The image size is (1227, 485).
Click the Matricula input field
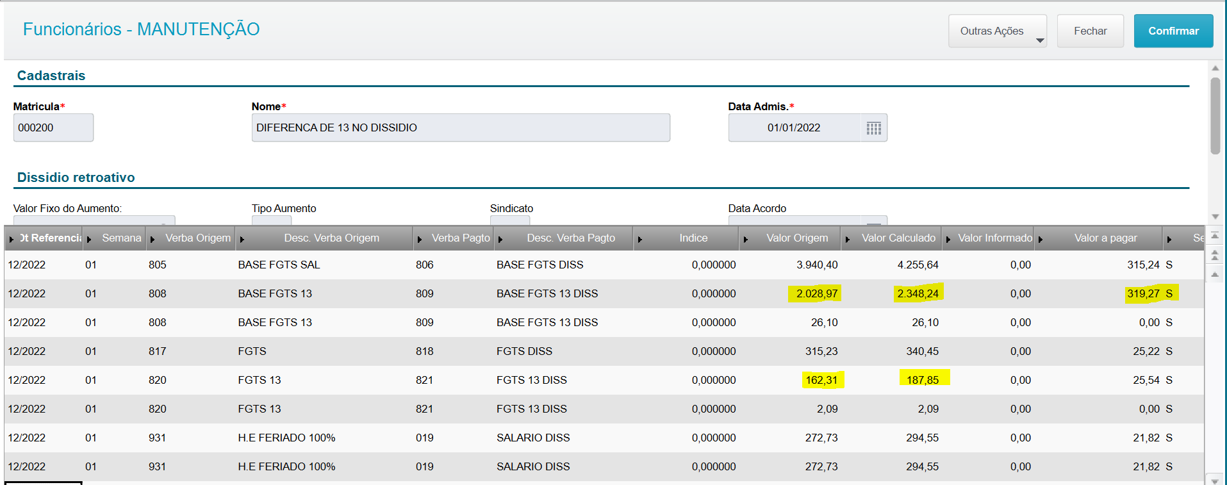pos(53,127)
